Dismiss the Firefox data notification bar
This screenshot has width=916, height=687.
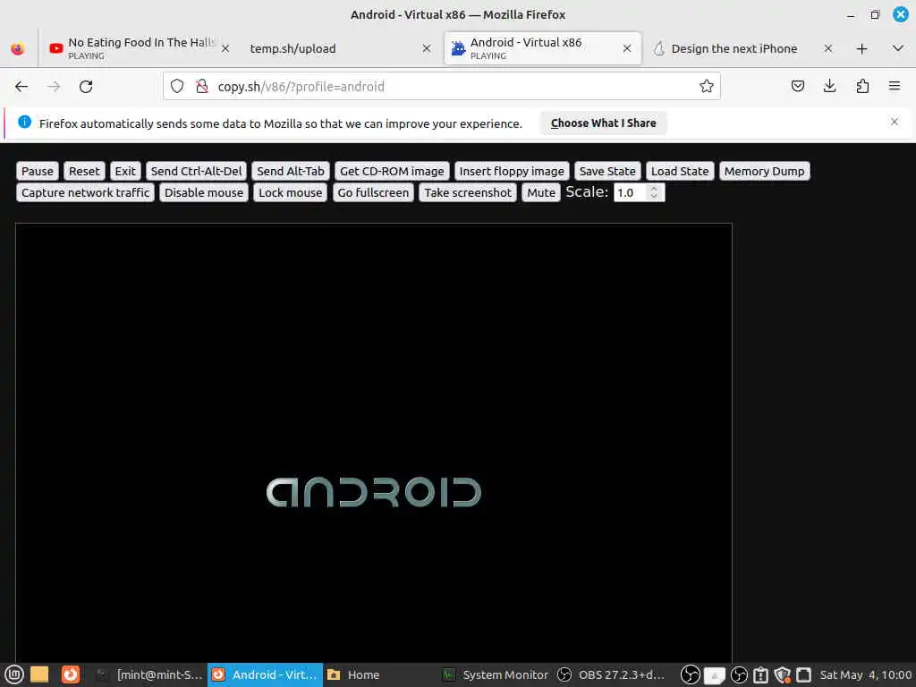point(895,122)
